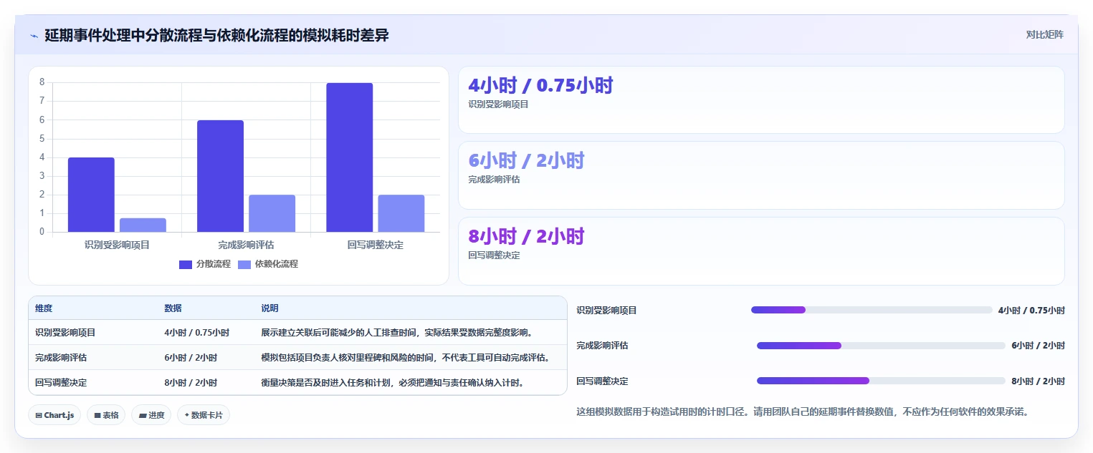Click the 回写调整决定 progress row label
This screenshot has width=1093, height=453.
tap(602, 381)
